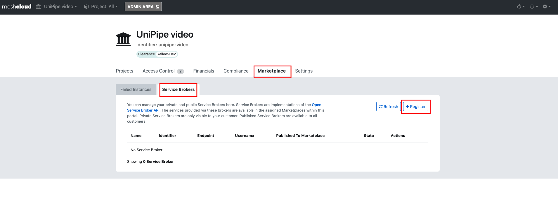Switch to the Settings tab

(x=304, y=71)
